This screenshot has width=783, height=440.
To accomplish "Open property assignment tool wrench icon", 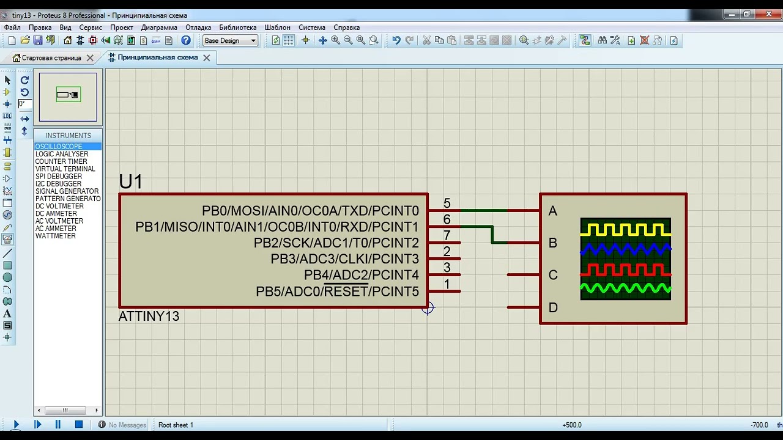I will pos(615,40).
